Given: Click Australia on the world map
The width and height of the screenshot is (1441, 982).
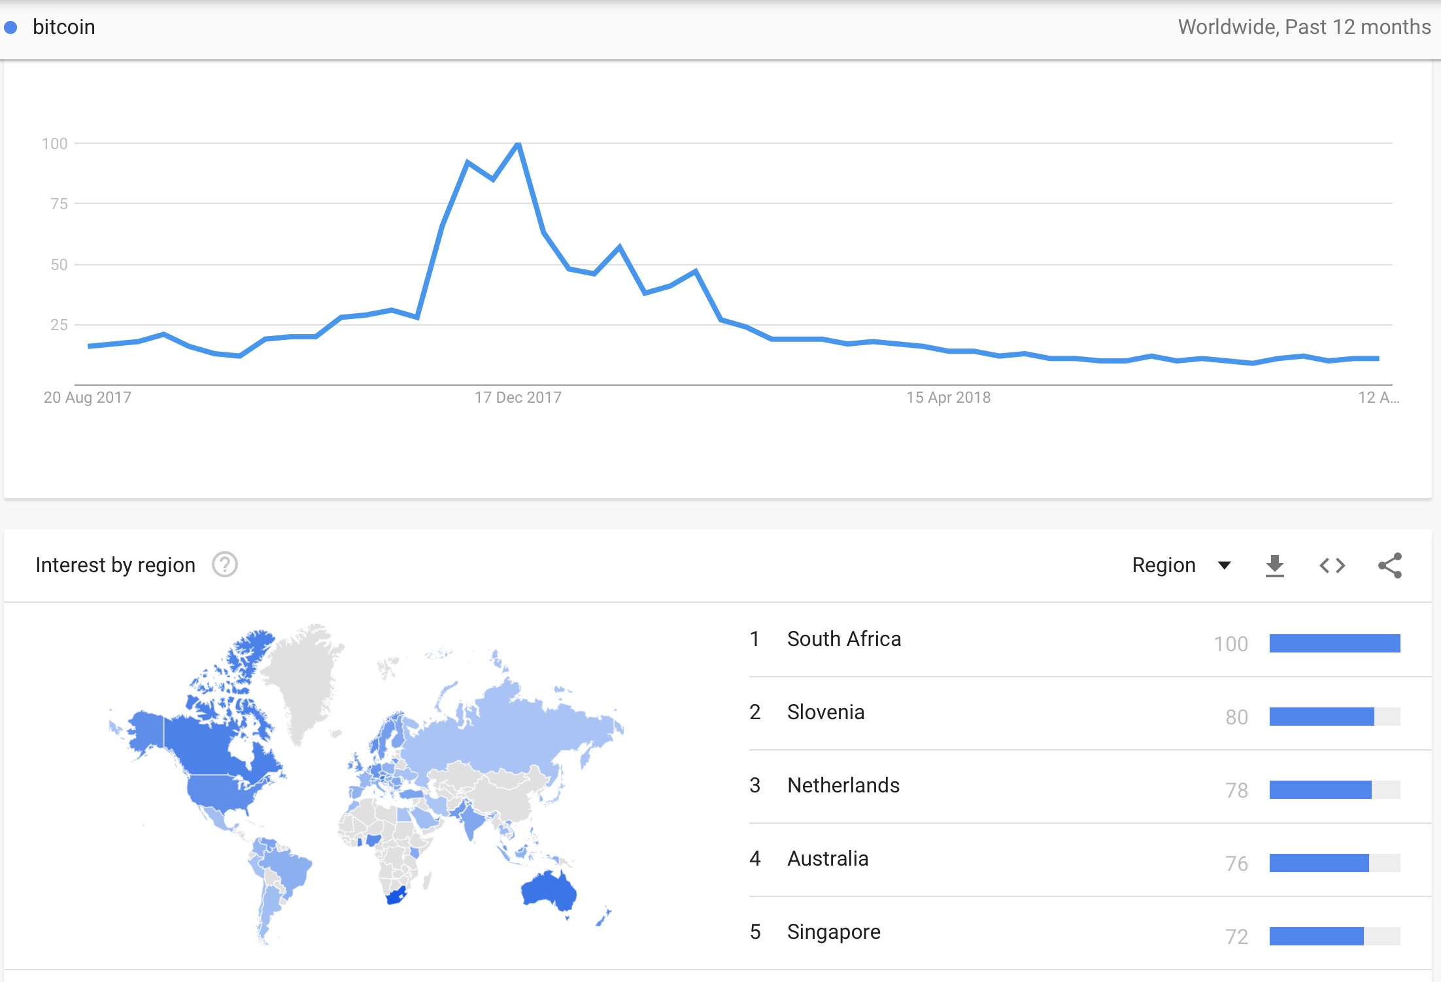Looking at the screenshot, I should coord(549,890).
